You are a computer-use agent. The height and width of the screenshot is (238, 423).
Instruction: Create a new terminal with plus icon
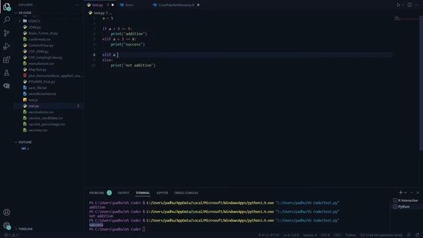(401, 192)
